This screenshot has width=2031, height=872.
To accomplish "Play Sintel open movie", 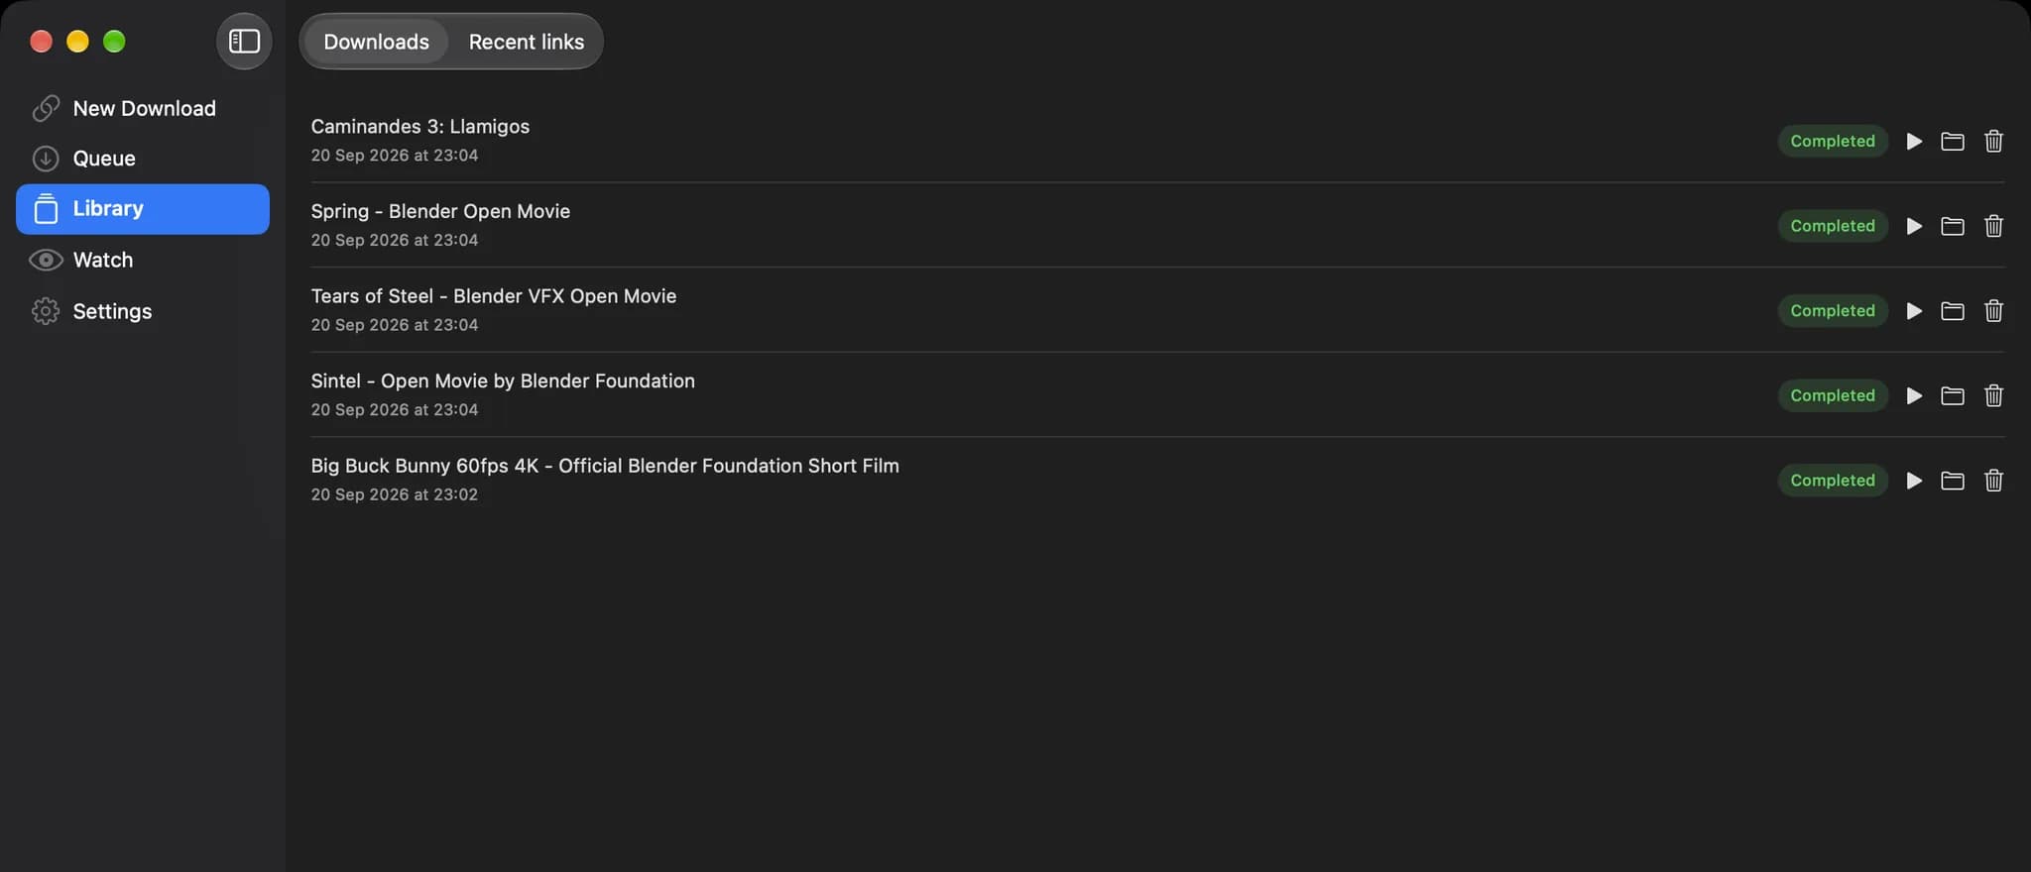I will [x=1914, y=396].
